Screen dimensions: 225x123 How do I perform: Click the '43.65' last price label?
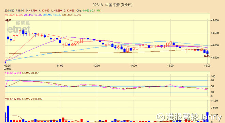click(x=207, y=56)
